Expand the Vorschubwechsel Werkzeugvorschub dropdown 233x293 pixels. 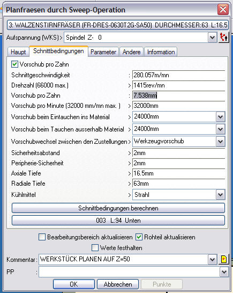221,142
